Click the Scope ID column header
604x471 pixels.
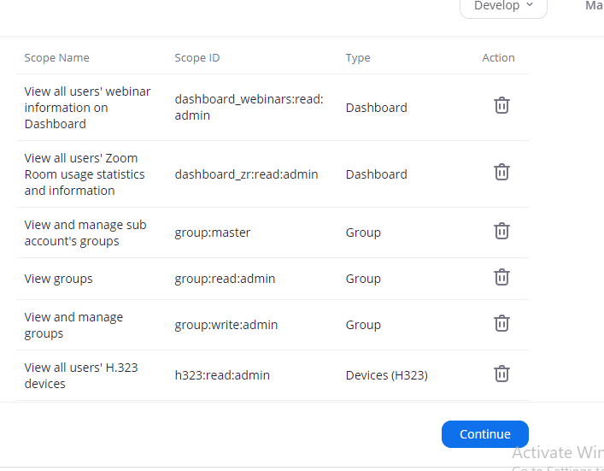coord(197,58)
